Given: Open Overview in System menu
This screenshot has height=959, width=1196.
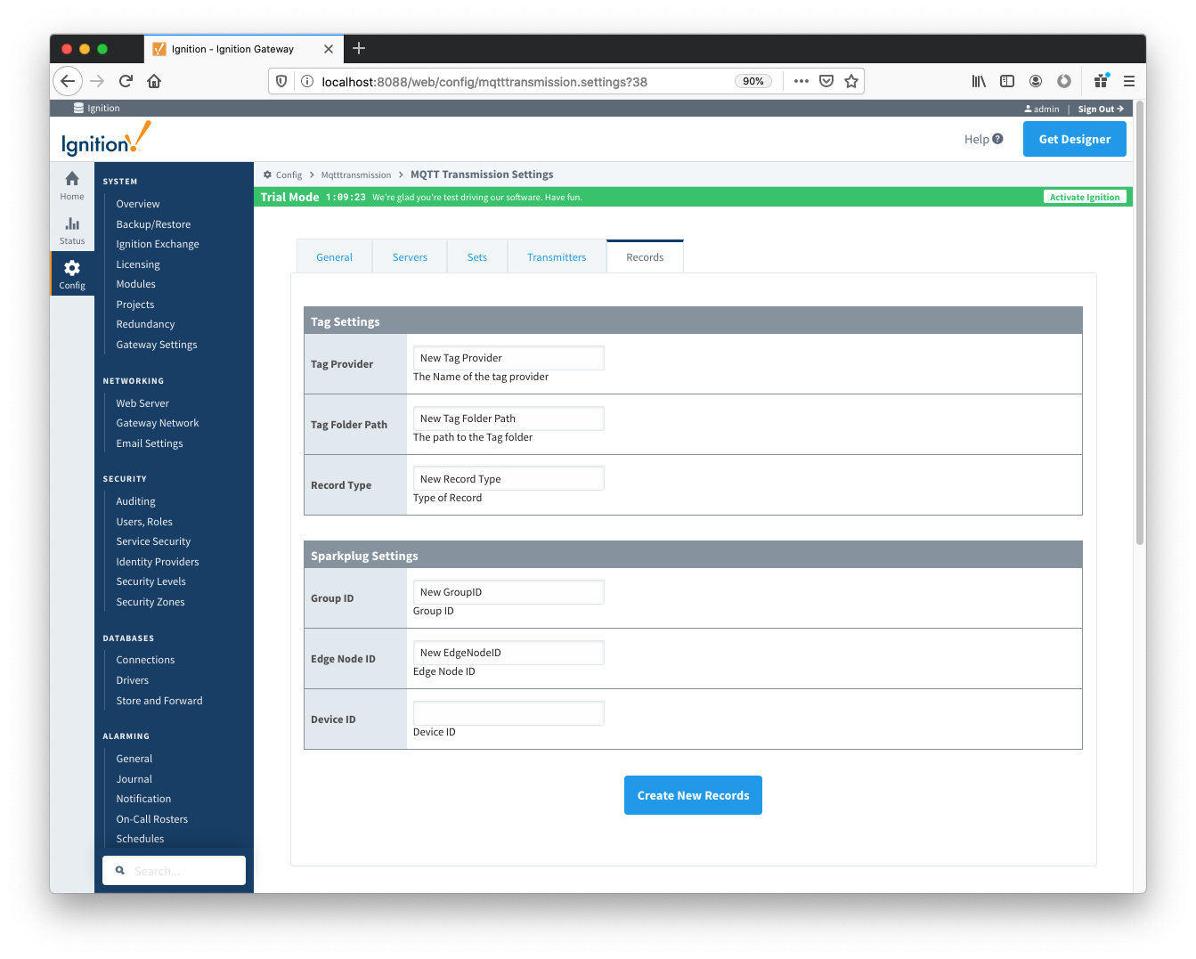Looking at the screenshot, I should click(138, 204).
